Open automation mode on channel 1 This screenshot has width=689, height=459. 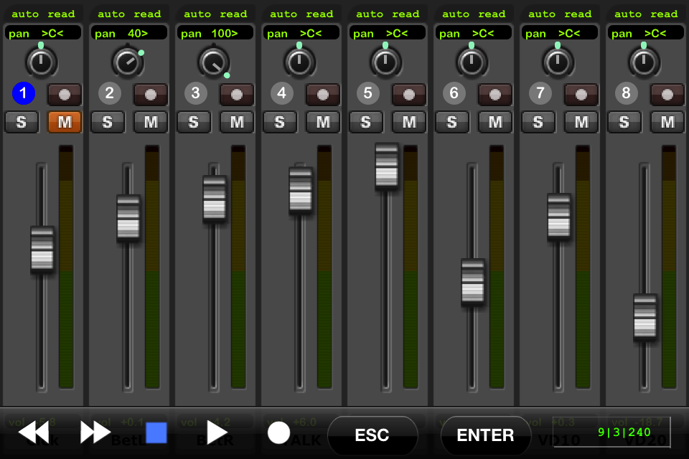pos(43,14)
